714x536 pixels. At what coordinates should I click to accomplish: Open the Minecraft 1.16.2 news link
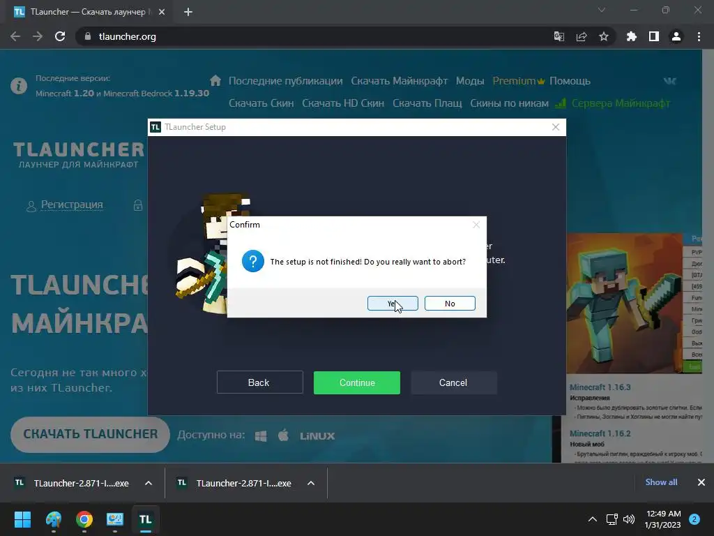600,433
